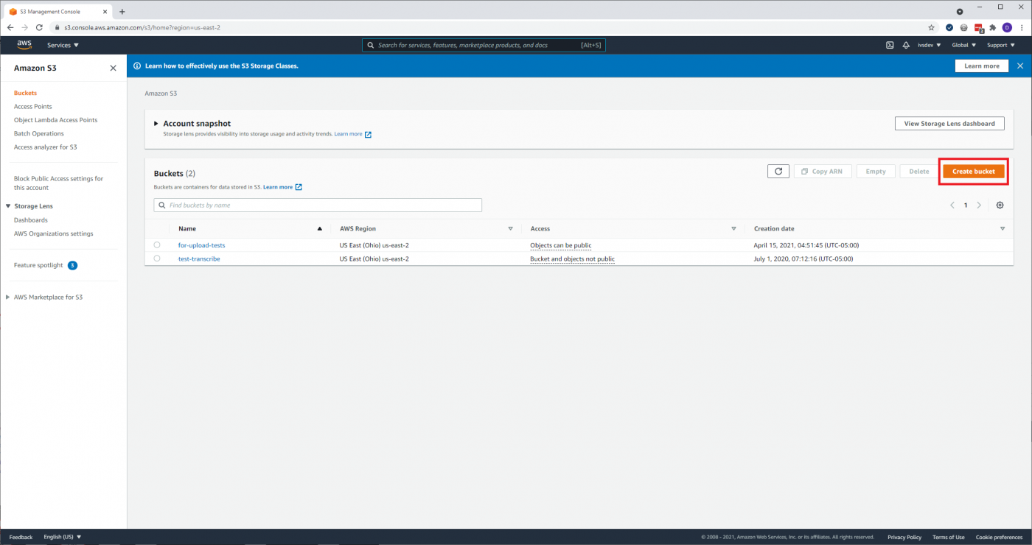Viewport: 1032px width, 545px height.
Task: Collapse the Storage Lens sidebar group
Action: tap(8, 206)
